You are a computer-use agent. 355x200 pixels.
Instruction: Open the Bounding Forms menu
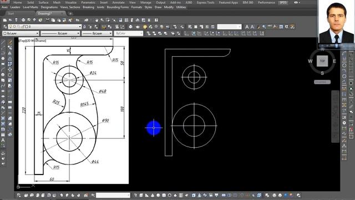pyautogui.click(x=118, y=7)
